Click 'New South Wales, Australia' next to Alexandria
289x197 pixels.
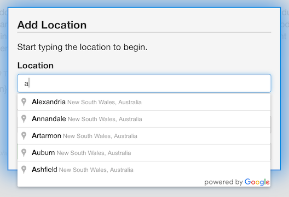(105, 102)
